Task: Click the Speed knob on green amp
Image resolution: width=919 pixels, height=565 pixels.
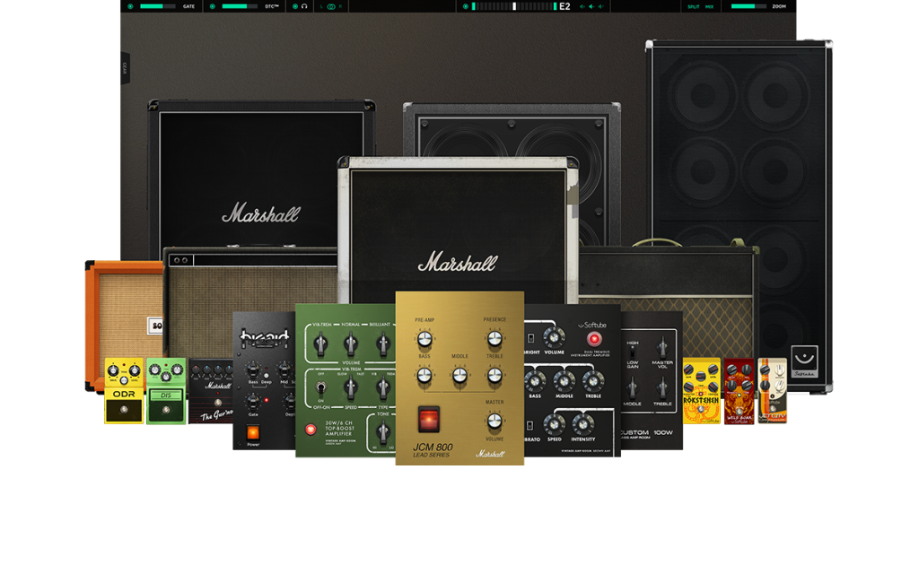Action: click(351, 387)
